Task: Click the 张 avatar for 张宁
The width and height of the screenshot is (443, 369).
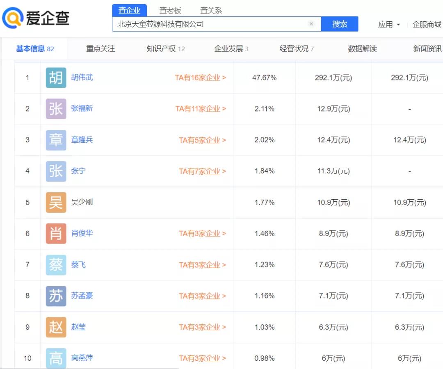Action: [56, 171]
